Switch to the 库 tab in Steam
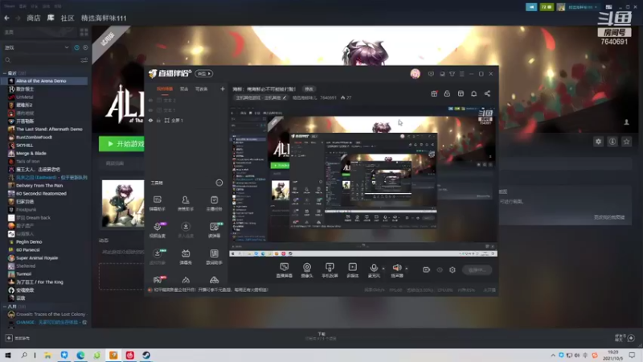This screenshot has width=643, height=362. [x=51, y=18]
